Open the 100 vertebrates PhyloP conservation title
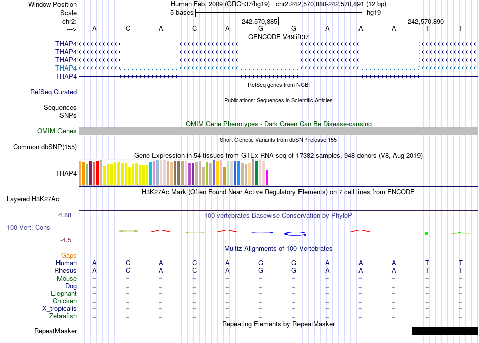 pos(278,216)
